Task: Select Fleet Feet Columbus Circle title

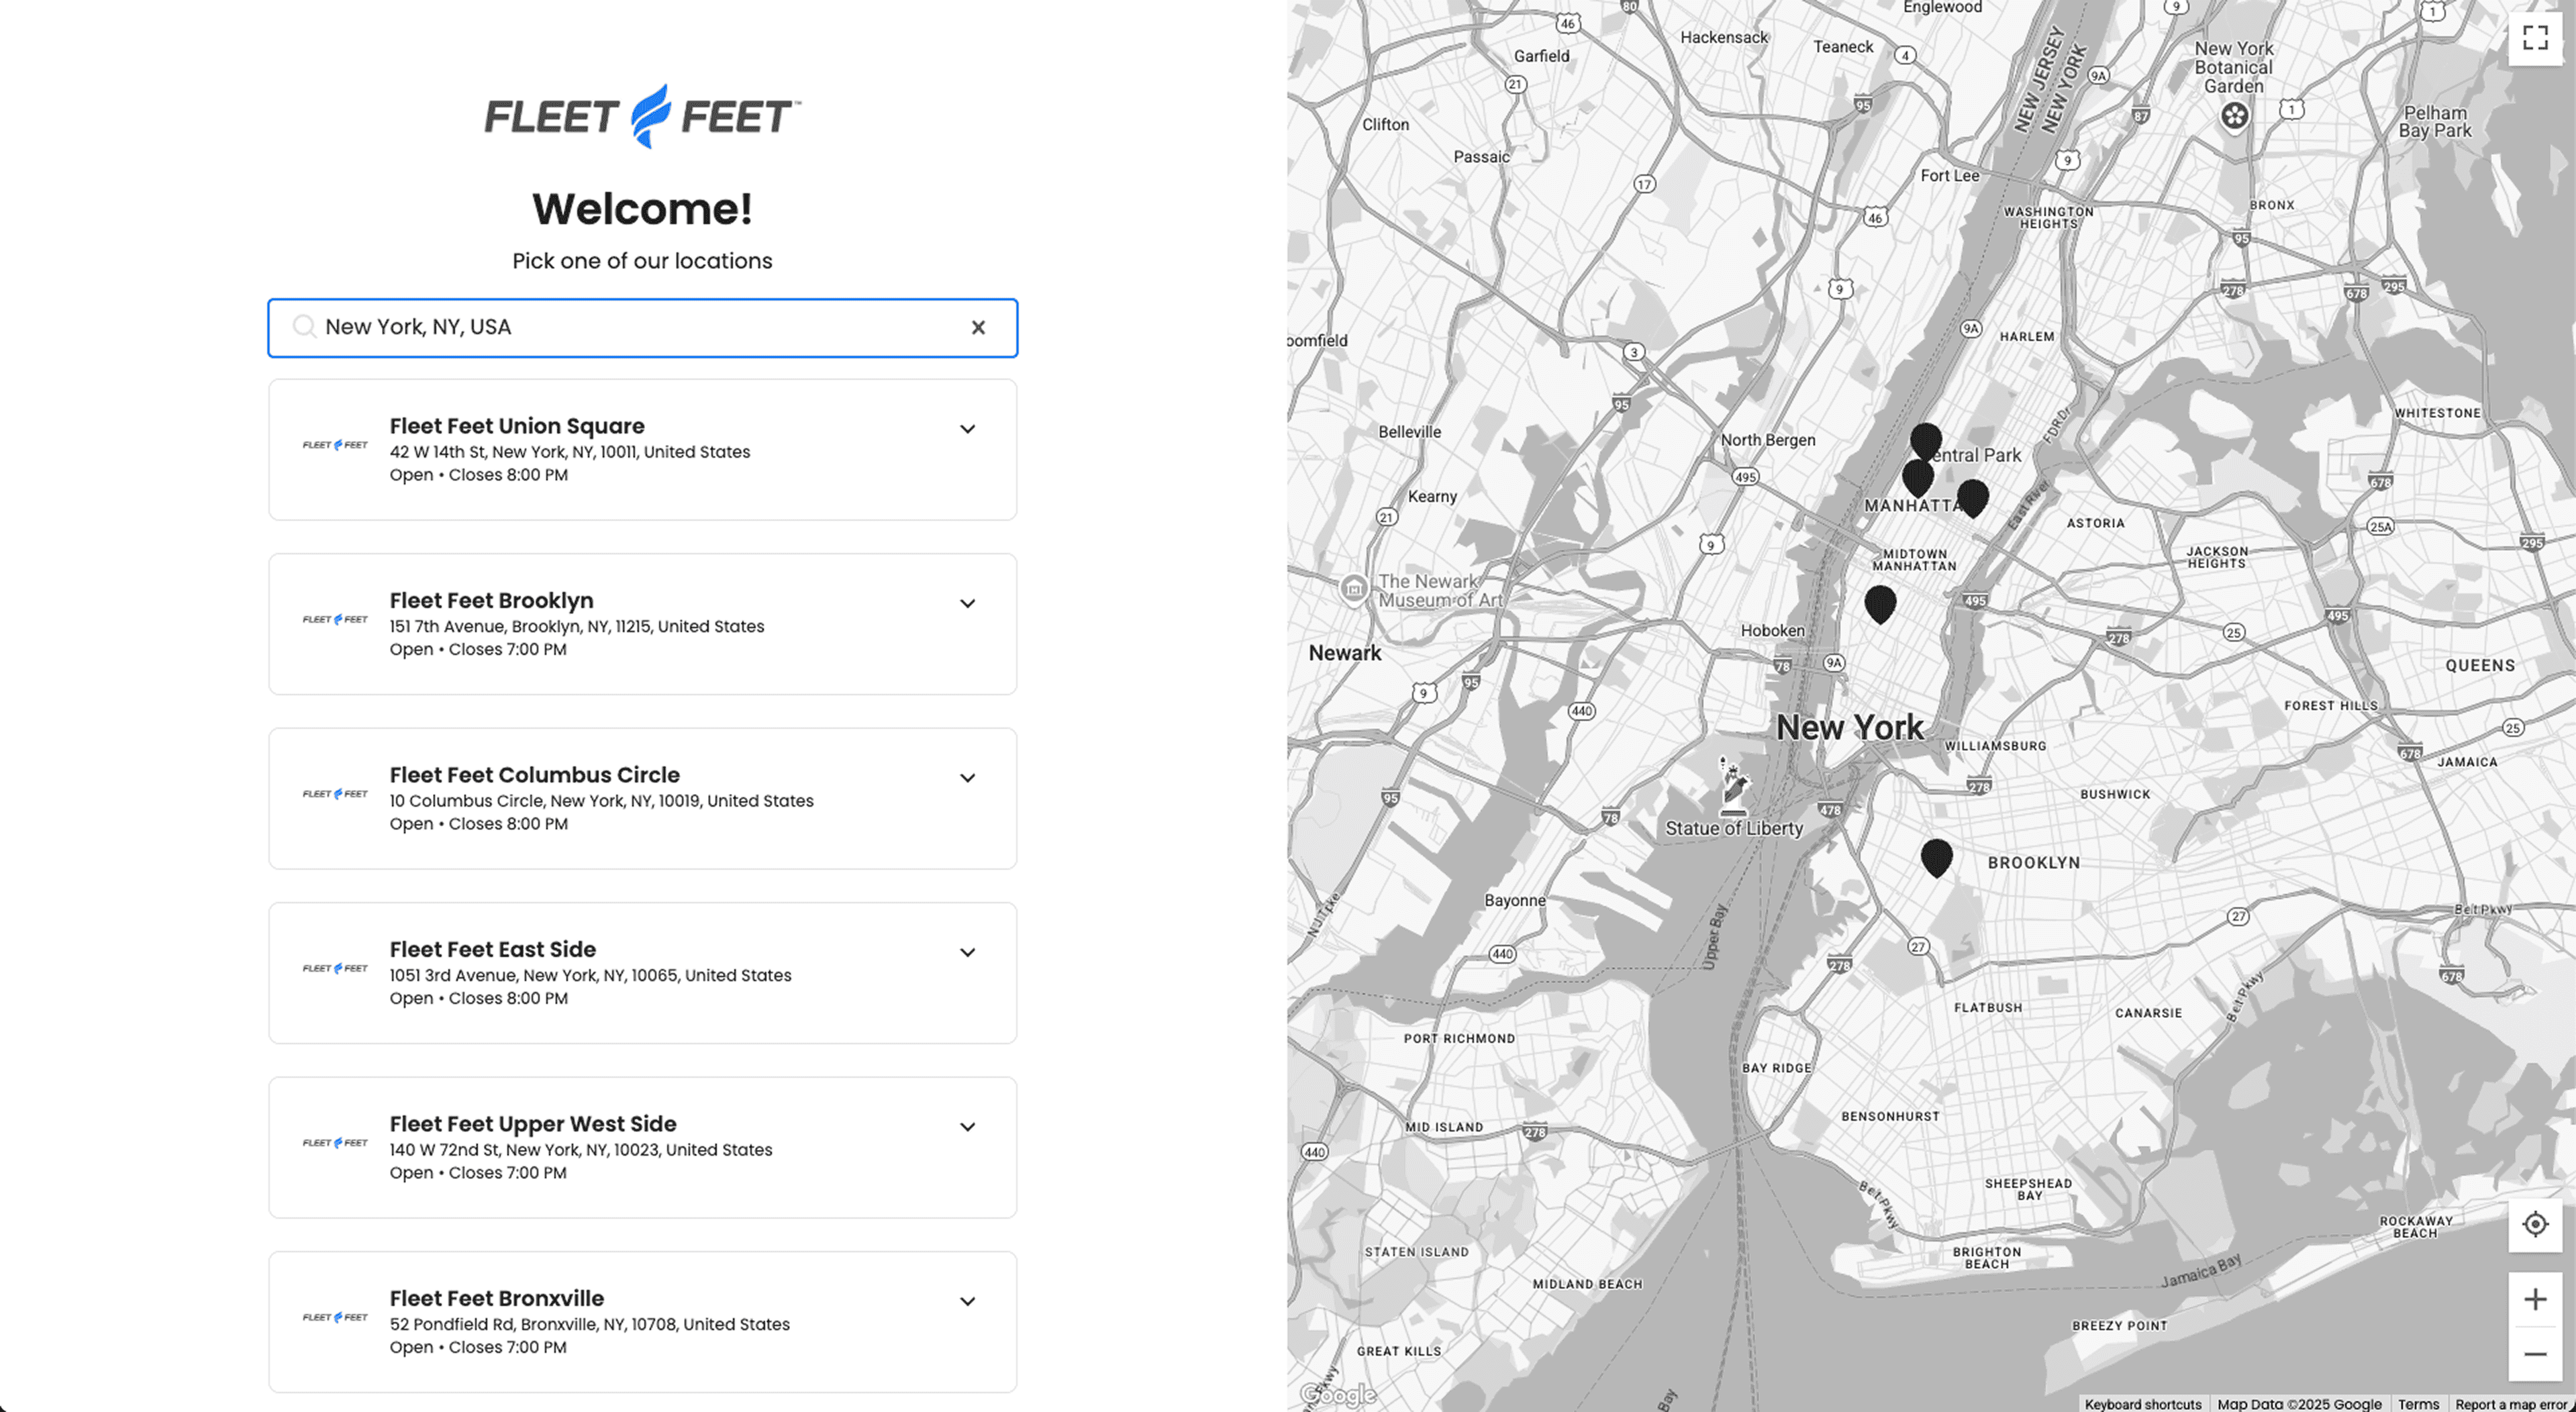Action: (534, 775)
